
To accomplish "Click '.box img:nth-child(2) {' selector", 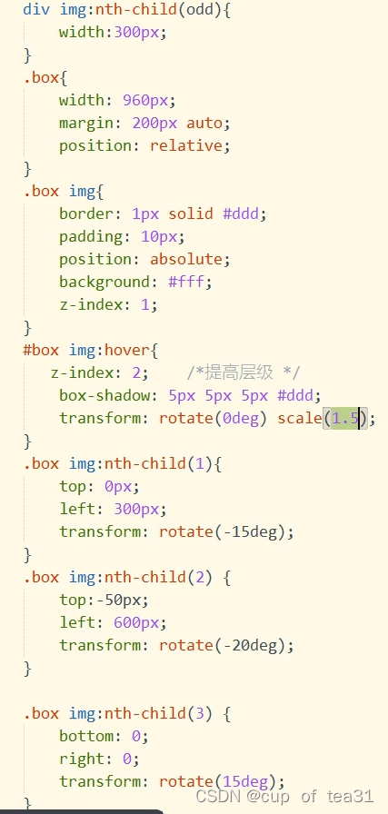I will 126,577.
